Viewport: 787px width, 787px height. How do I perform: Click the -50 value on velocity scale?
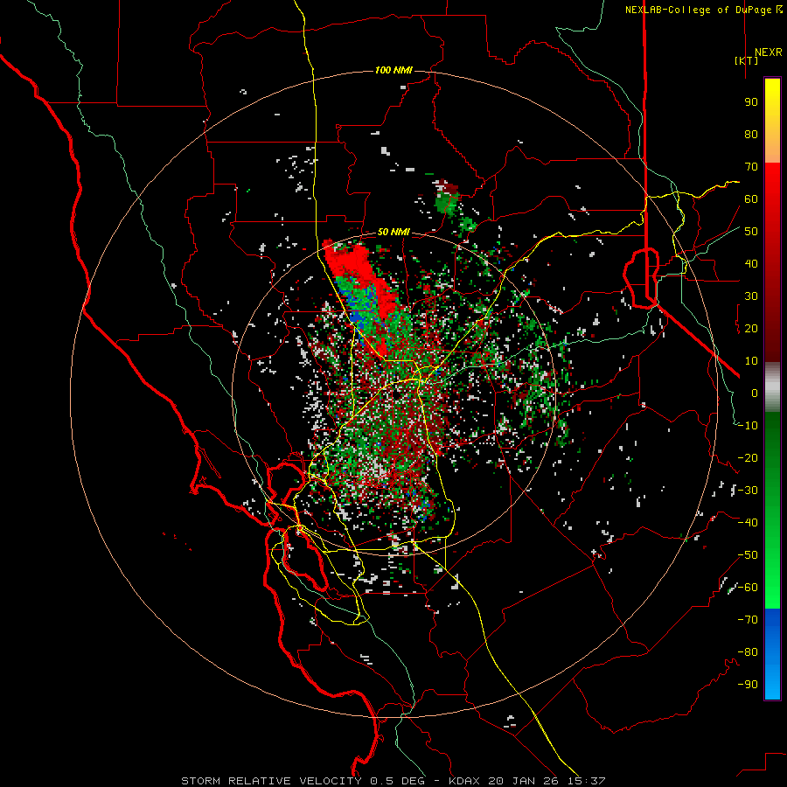pos(748,555)
